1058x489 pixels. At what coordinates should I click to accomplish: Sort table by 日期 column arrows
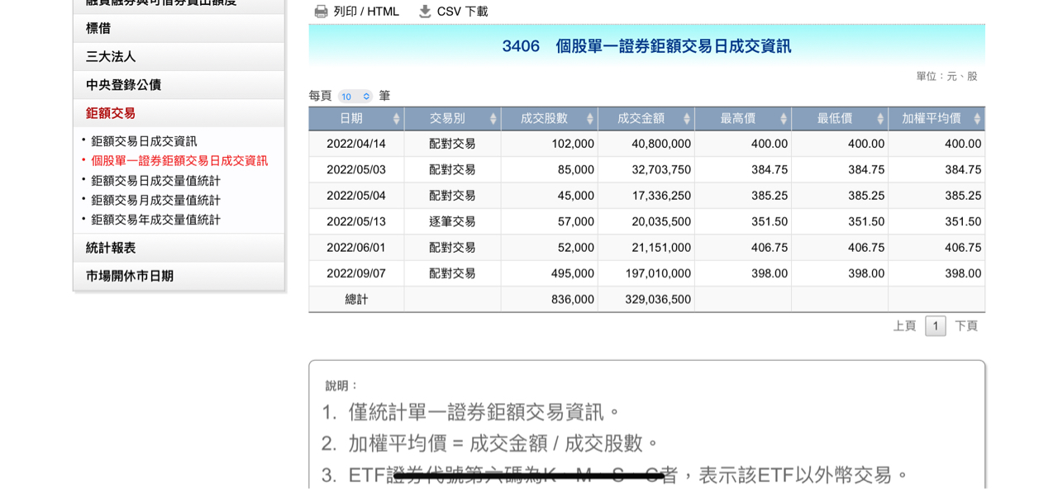click(x=396, y=119)
